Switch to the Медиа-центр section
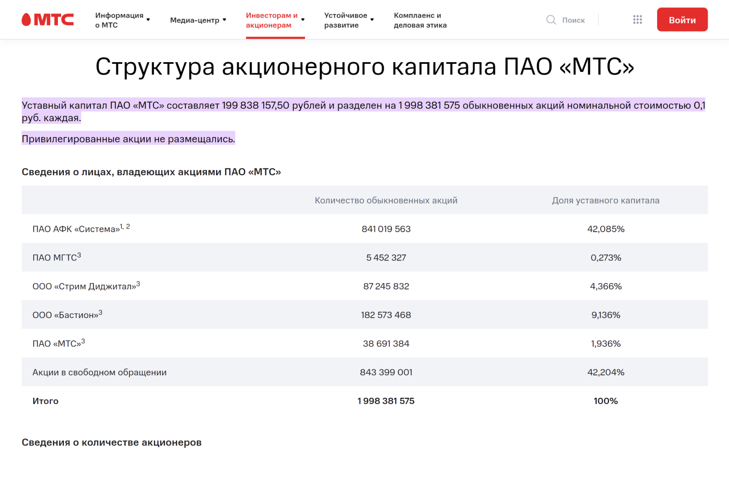 [x=194, y=19]
